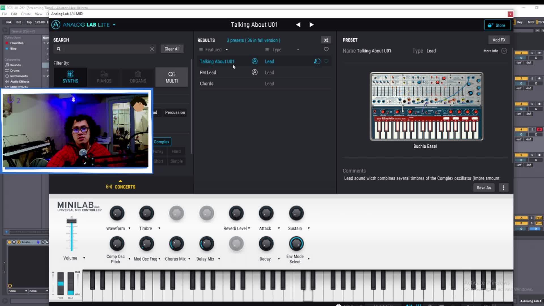Sort results by the Featured column
This screenshot has width=544, height=306.
(x=214, y=50)
